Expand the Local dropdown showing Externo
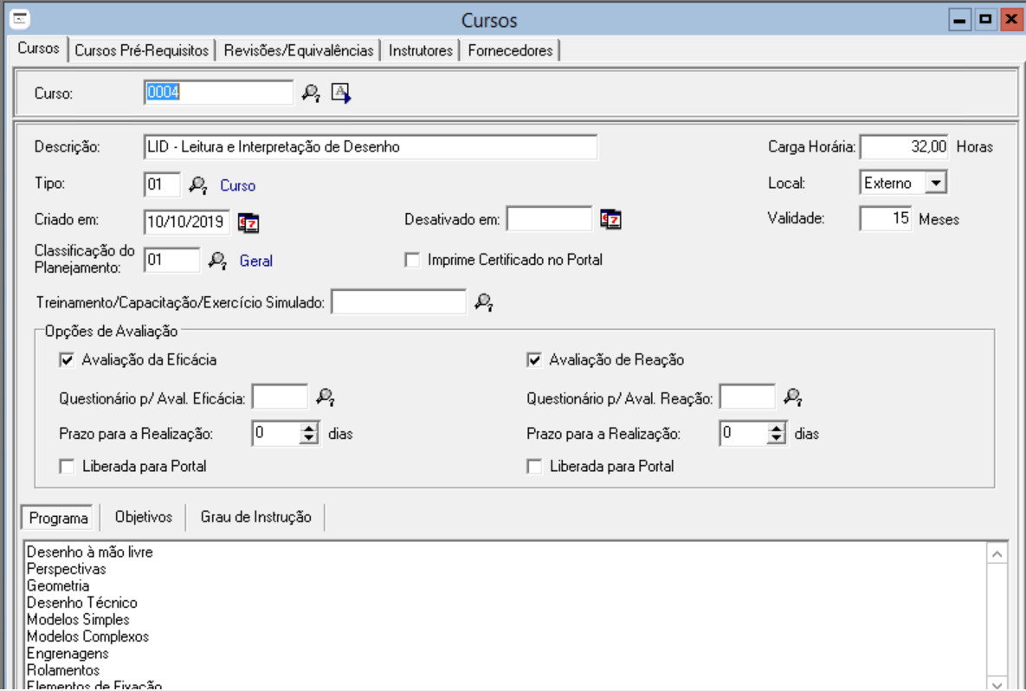This screenshot has width=1026, height=691. 935,184
